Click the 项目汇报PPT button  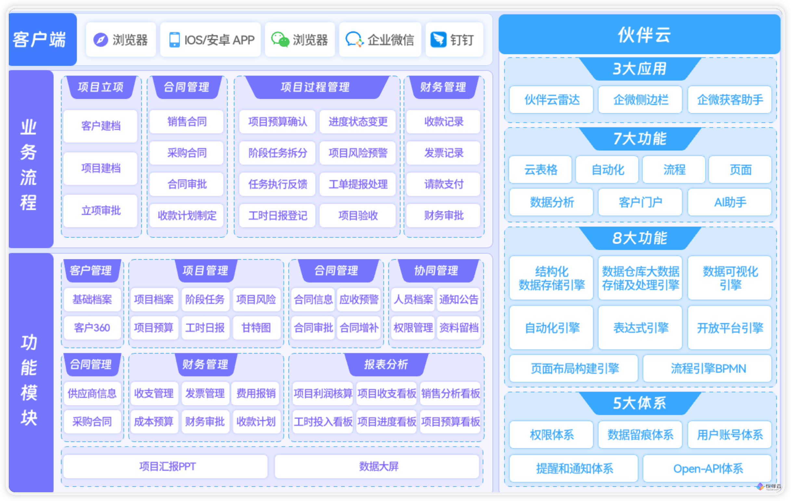pos(166,466)
